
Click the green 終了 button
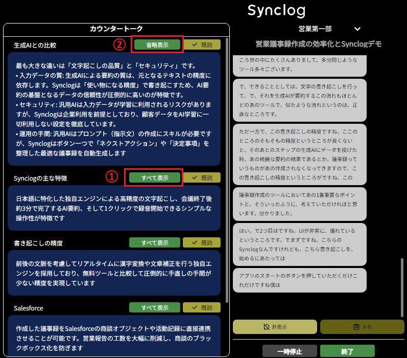(347, 351)
